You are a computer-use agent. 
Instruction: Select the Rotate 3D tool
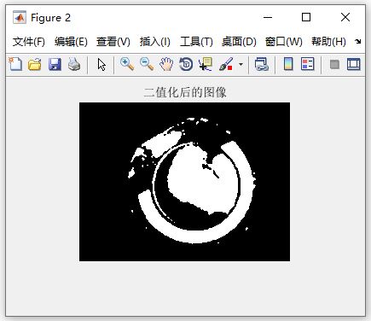point(186,64)
